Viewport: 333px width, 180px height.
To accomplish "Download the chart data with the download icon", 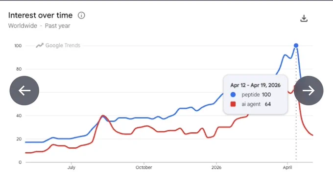I will pyautogui.click(x=304, y=19).
